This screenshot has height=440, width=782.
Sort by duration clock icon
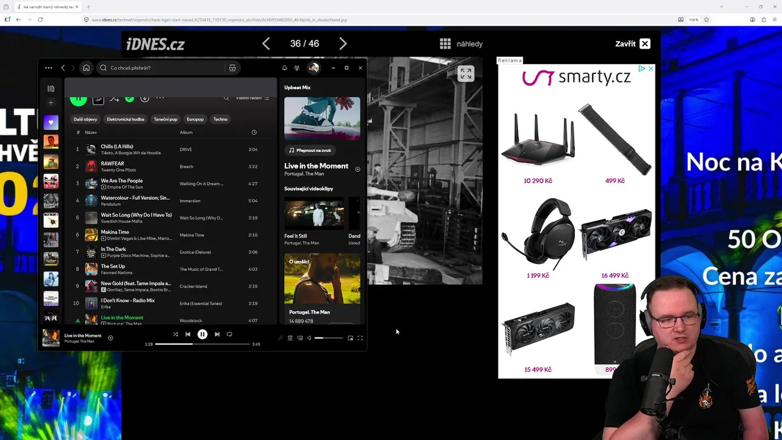tap(254, 133)
